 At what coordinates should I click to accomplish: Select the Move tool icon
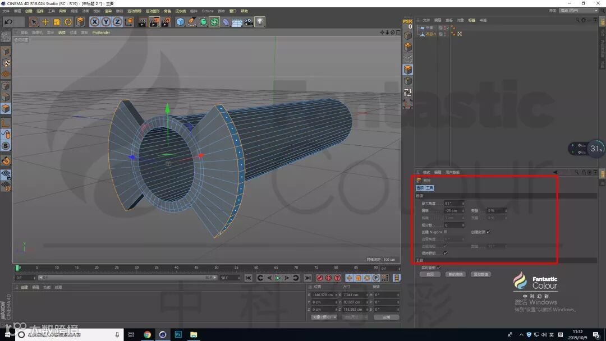(x=45, y=22)
